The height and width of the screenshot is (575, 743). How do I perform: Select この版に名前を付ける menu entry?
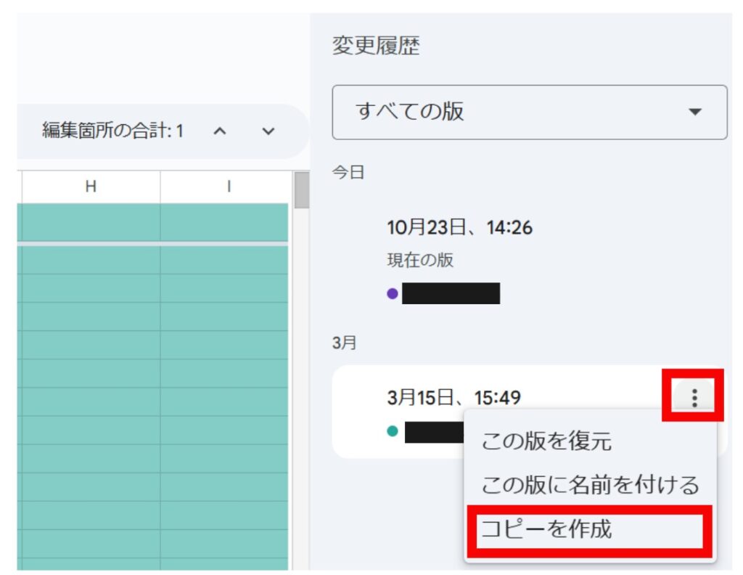[x=590, y=484]
